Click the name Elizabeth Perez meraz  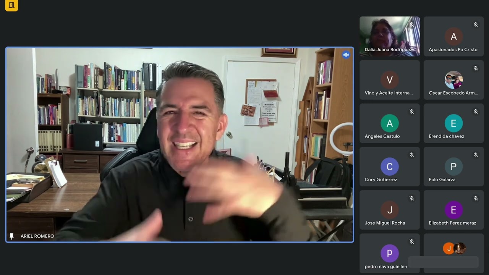point(452,223)
